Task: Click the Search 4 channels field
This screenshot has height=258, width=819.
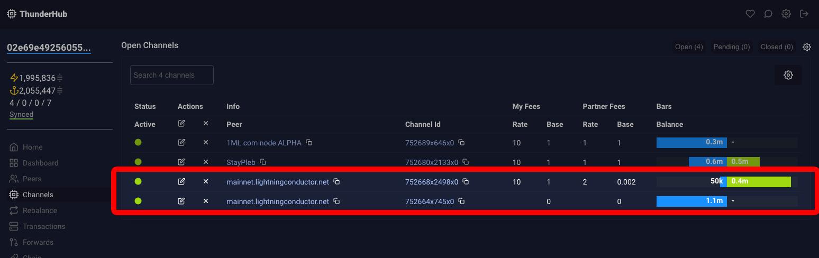Action: click(172, 75)
